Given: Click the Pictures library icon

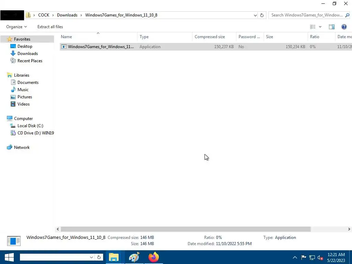Looking at the screenshot, I should pyautogui.click(x=13, y=97).
